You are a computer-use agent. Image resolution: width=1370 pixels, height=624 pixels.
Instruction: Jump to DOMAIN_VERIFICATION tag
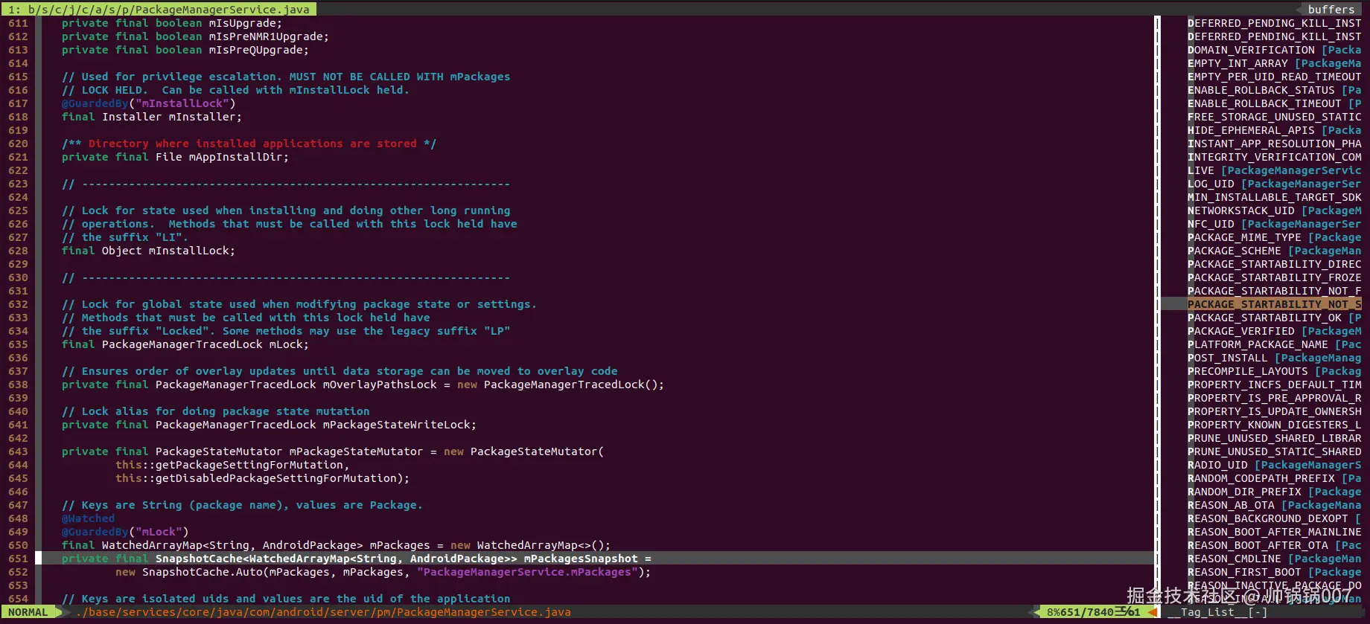click(x=1274, y=50)
